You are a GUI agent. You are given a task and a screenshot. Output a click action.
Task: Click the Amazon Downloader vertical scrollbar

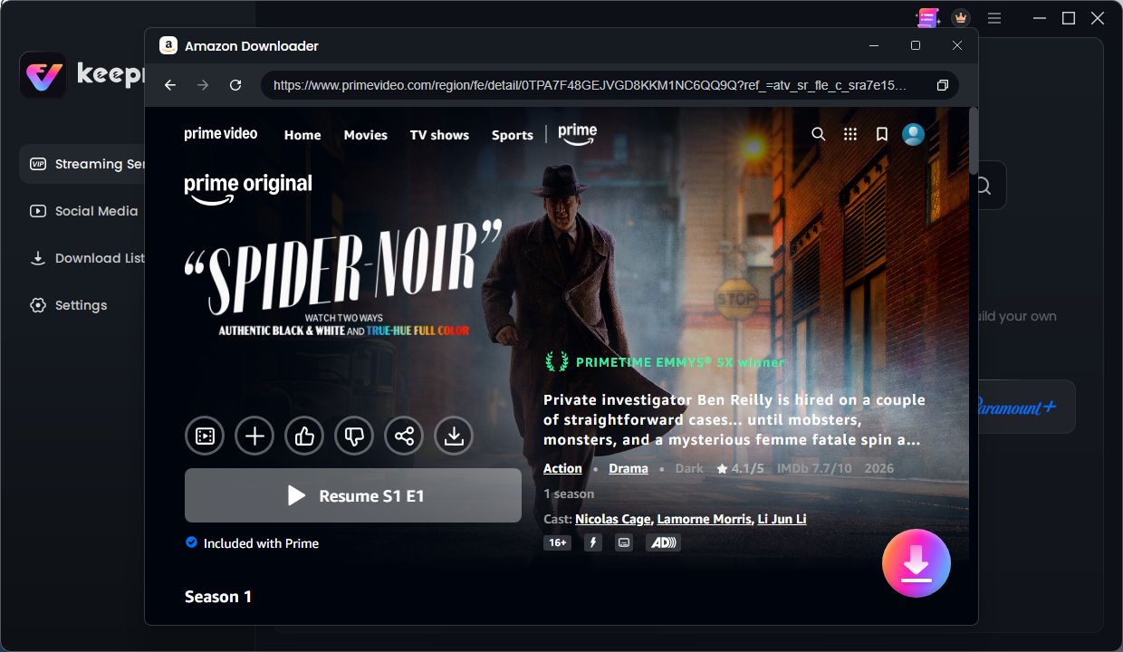pyautogui.click(x=974, y=140)
